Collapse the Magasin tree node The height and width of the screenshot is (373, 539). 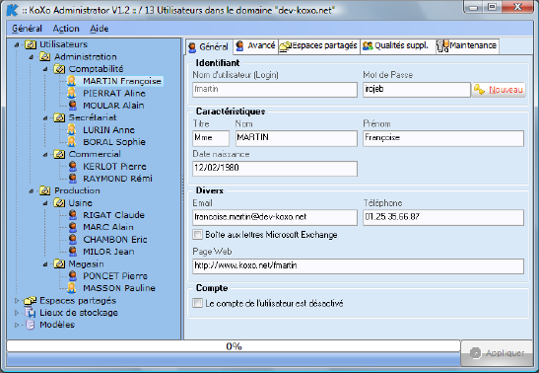coord(45,264)
